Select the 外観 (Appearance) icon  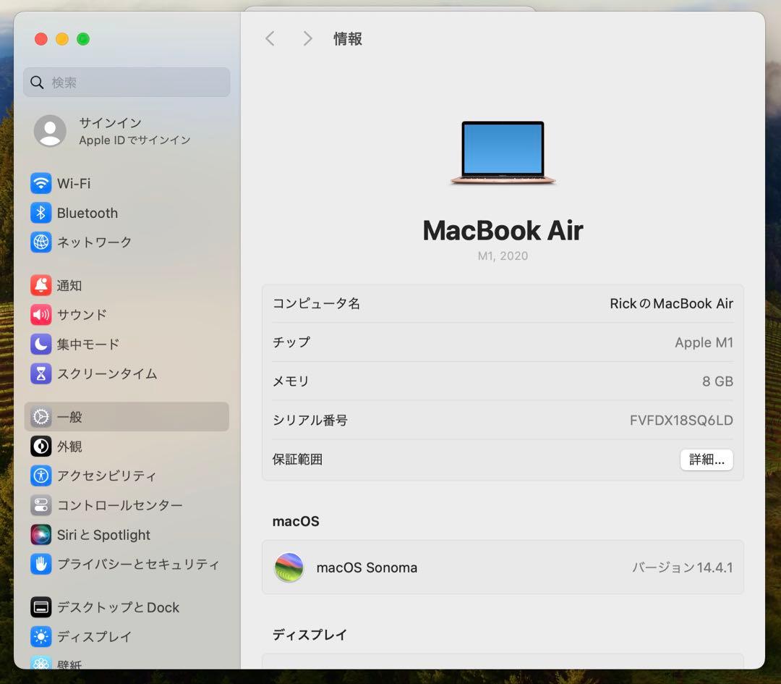pyautogui.click(x=41, y=447)
